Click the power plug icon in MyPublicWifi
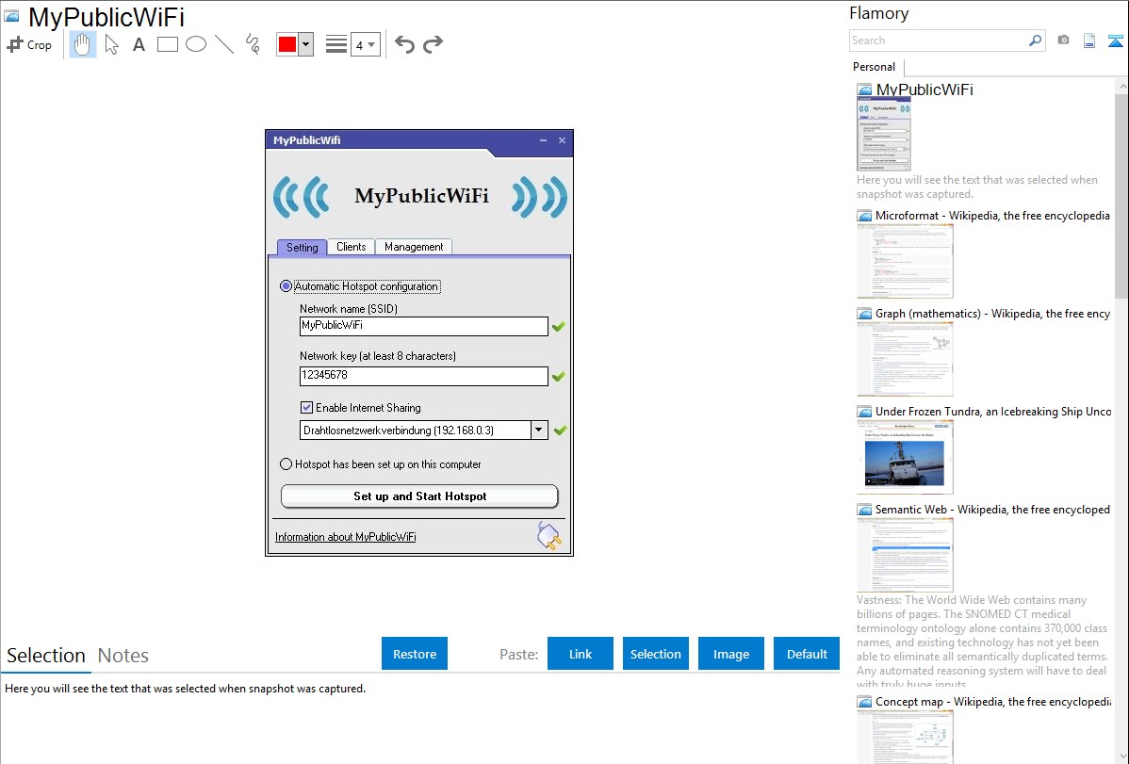Viewport: 1129px width, 764px height. click(549, 536)
